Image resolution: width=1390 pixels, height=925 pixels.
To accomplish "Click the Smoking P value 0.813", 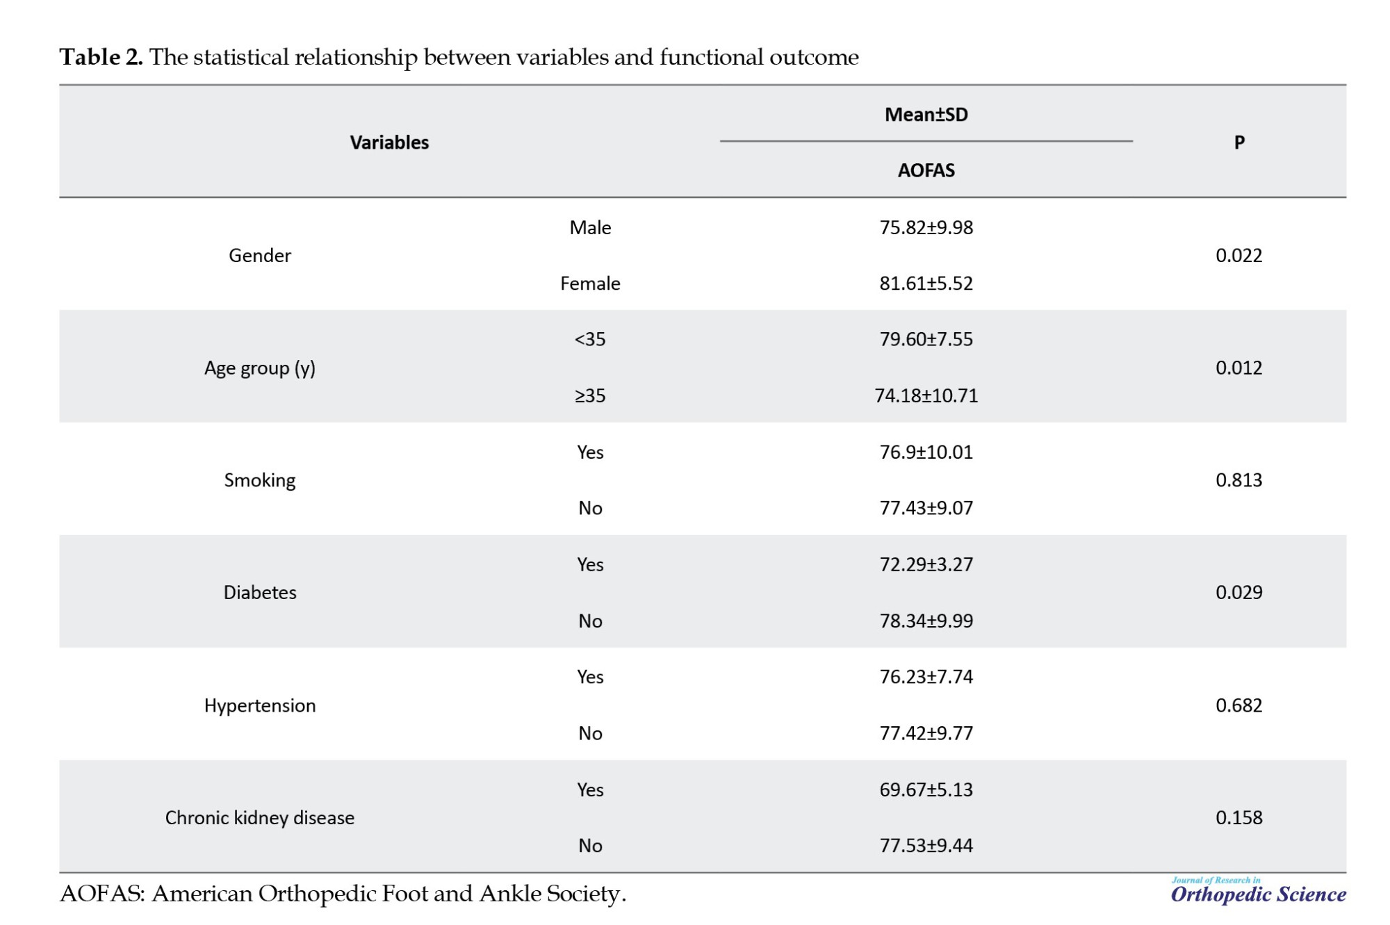I will (1238, 480).
